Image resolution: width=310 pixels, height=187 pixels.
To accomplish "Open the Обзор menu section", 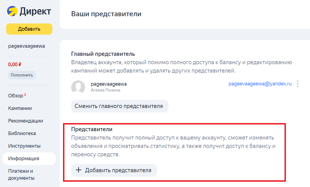I will (x=16, y=96).
